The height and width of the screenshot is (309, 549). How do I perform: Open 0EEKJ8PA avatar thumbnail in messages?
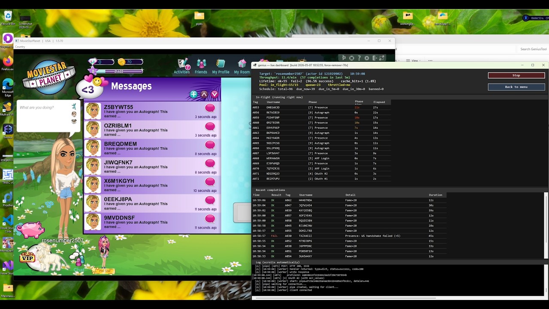point(93,203)
